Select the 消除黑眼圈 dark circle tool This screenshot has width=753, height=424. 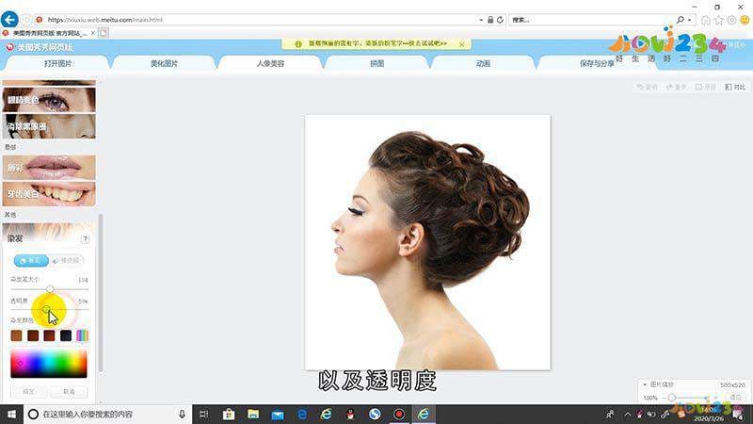click(49, 126)
